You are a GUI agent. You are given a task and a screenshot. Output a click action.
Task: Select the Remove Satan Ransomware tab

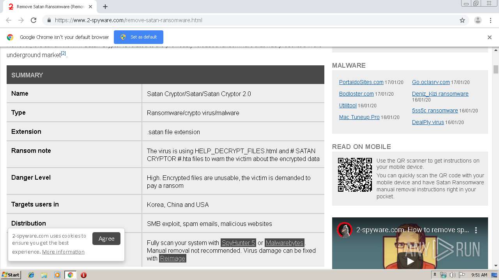(51, 7)
